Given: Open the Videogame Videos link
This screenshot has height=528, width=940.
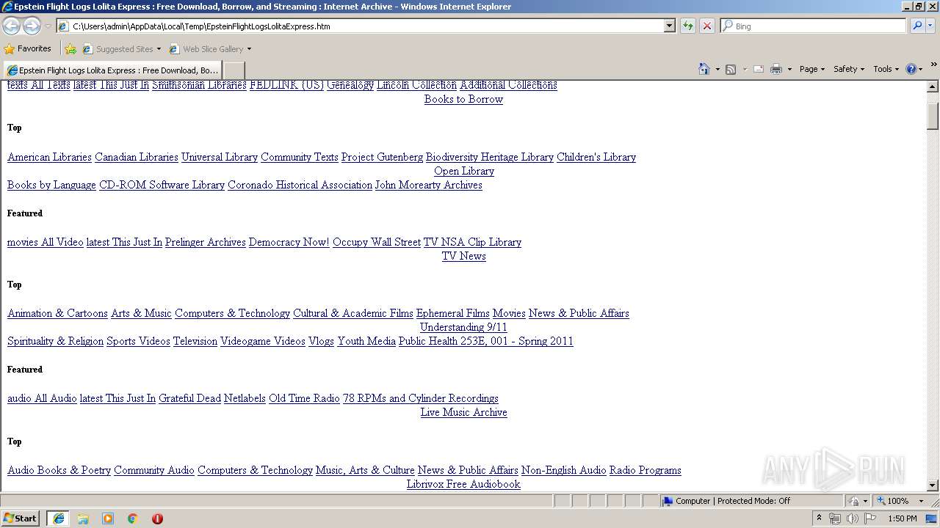Looking at the screenshot, I should point(262,341).
